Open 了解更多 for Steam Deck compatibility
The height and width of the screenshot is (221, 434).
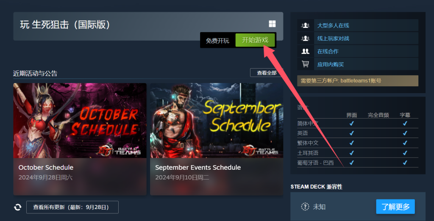(395, 207)
